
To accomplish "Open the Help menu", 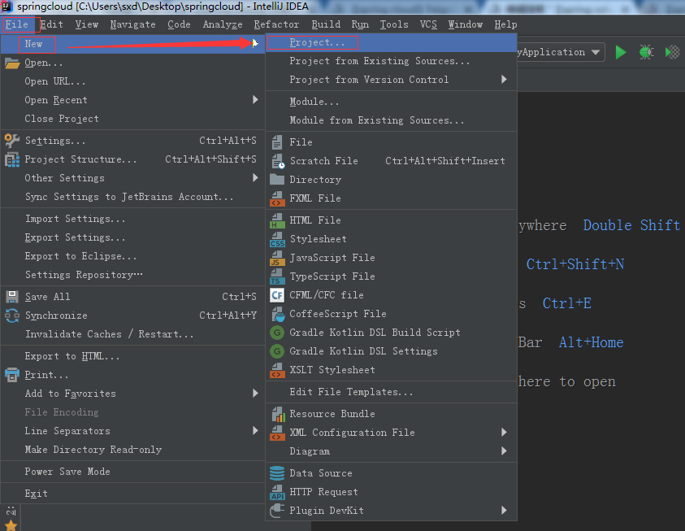I will pyautogui.click(x=505, y=24).
